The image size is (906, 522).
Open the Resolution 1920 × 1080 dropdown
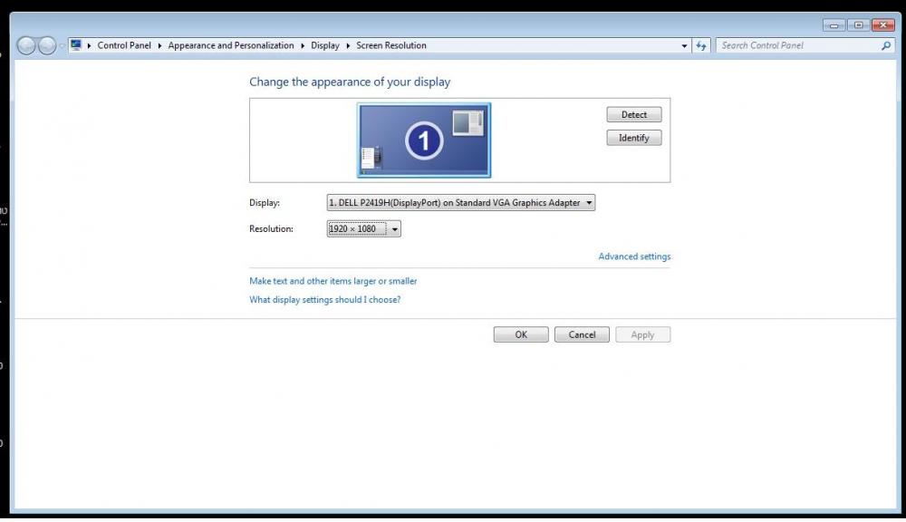(363, 229)
